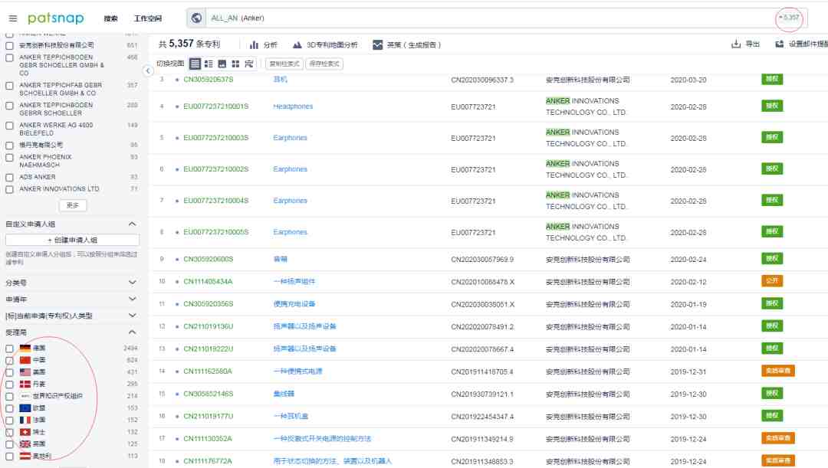This screenshot has width=828, height=468.
Task: Click the EU flag in 受理局 list
Action: click(25, 408)
